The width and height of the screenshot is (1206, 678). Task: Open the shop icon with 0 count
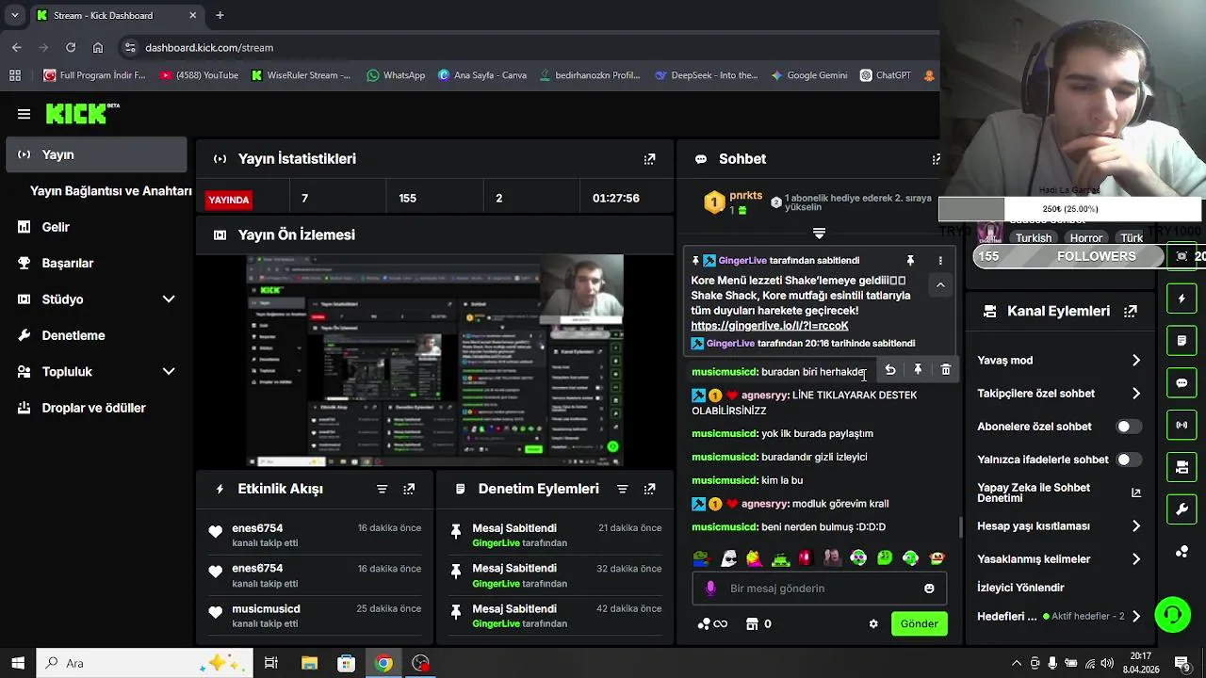[x=758, y=623]
